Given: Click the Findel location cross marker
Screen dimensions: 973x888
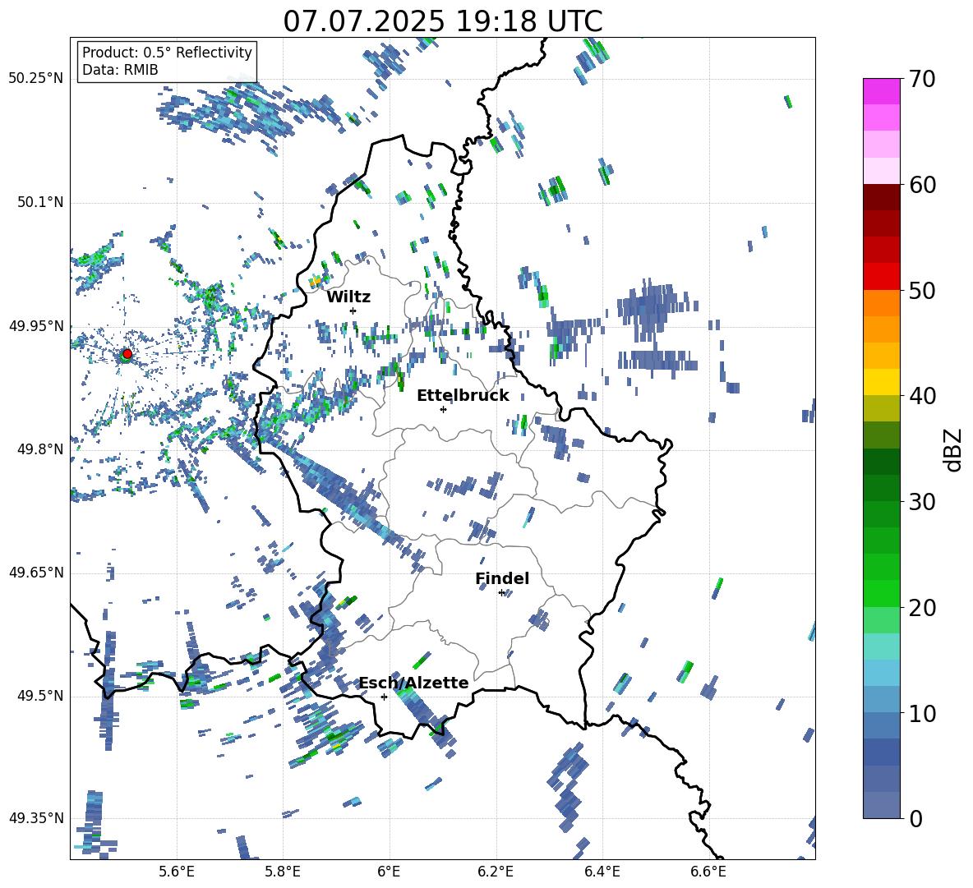Looking at the screenshot, I should (x=501, y=593).
